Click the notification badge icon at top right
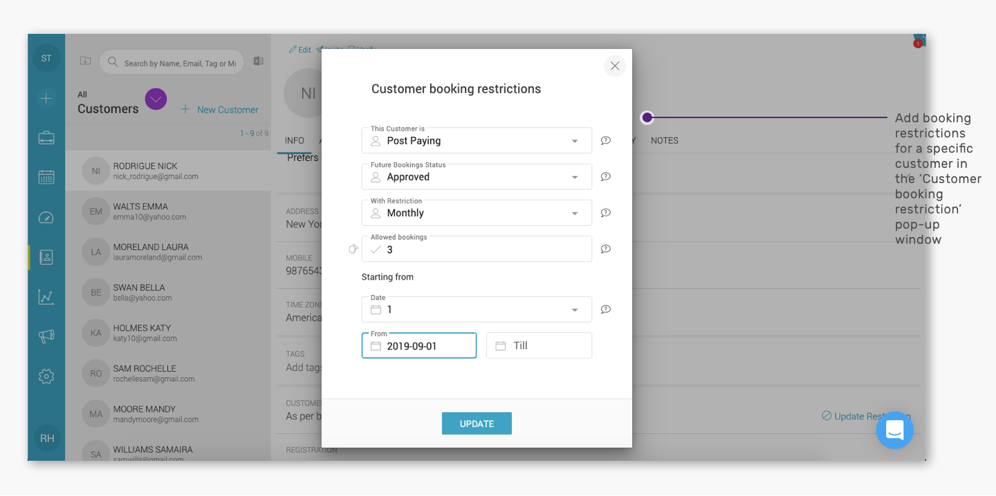Screen dimensions: 996x496 pyautogui.click(x=918, y=42)
